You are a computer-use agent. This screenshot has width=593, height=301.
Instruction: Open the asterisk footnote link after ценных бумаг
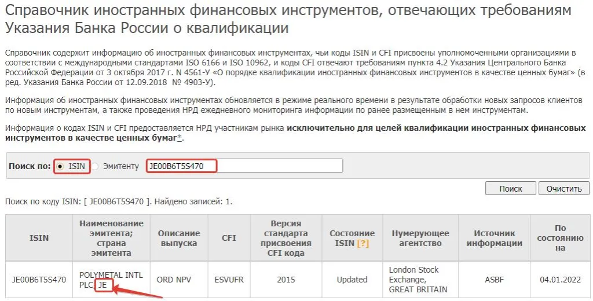(x=180, y=138)
